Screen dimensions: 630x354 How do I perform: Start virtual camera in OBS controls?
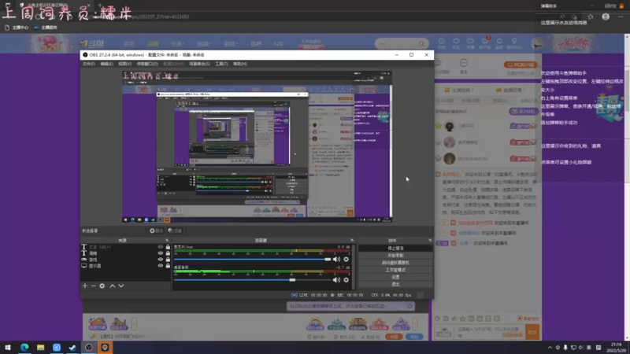pos(395,263)
